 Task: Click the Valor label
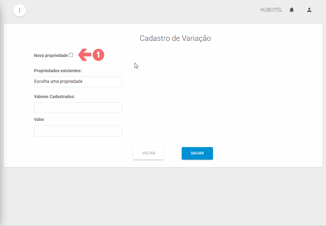tap(39, 119)
